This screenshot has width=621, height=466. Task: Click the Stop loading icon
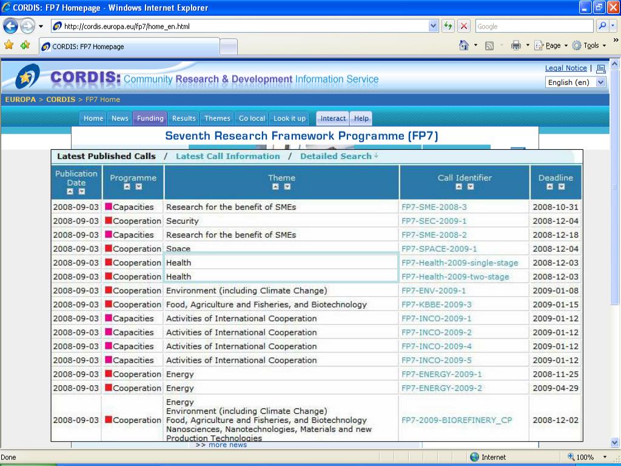coord(463,26)
